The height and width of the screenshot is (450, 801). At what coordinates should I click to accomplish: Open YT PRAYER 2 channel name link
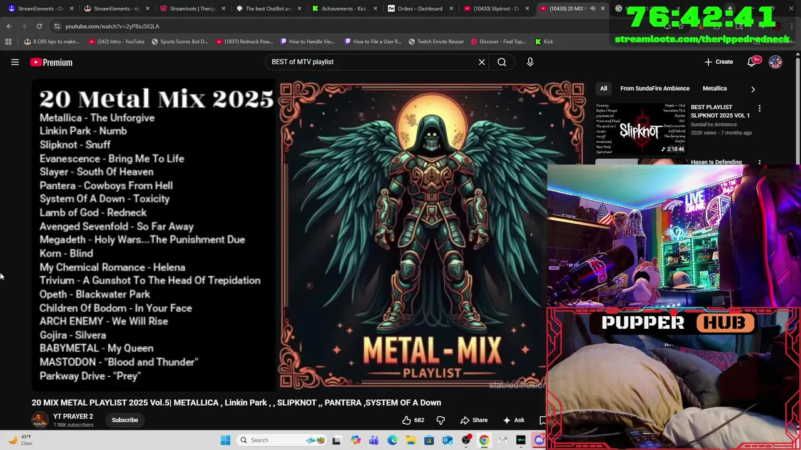pyautogui.click(x=73, y=416)
